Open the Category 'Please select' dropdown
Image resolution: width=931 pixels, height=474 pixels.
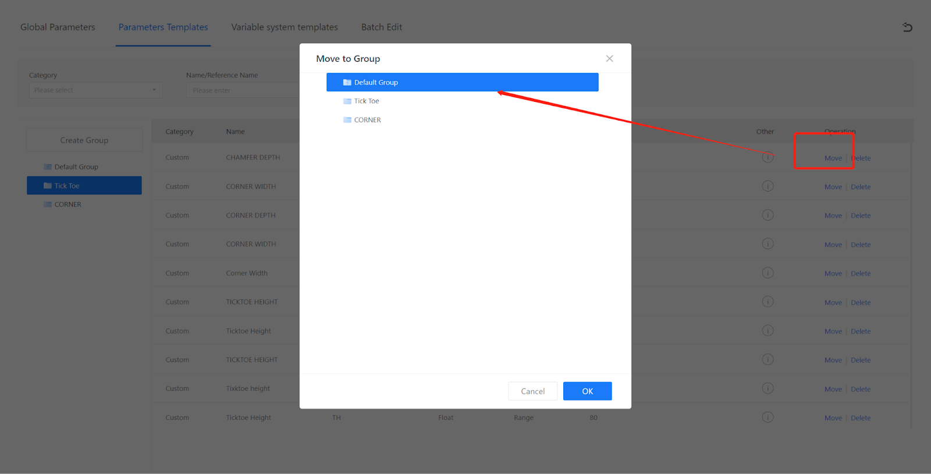tap(95, 90)
